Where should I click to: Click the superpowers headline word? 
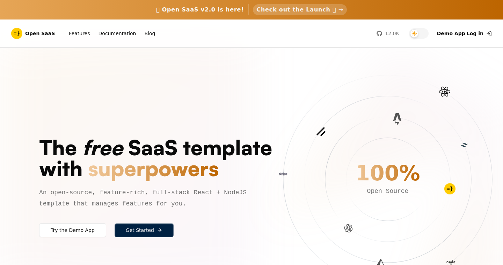click(153, 169)
